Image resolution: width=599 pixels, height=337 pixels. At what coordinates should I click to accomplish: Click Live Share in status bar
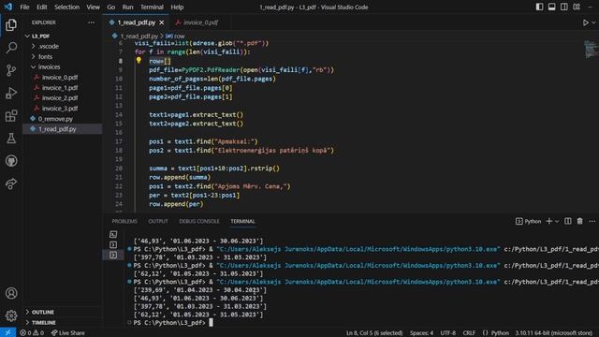tap(68, 333)
